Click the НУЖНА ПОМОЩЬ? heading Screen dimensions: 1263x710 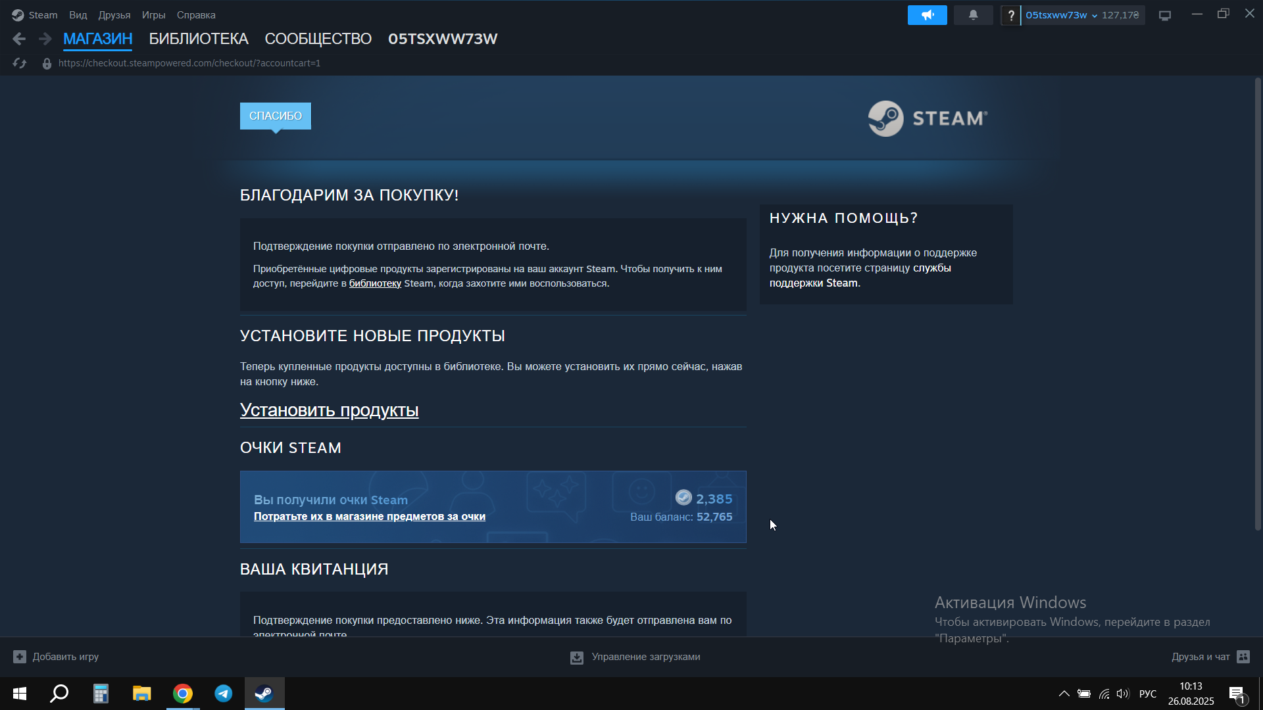pyautogui.click(x=843, y=218)
